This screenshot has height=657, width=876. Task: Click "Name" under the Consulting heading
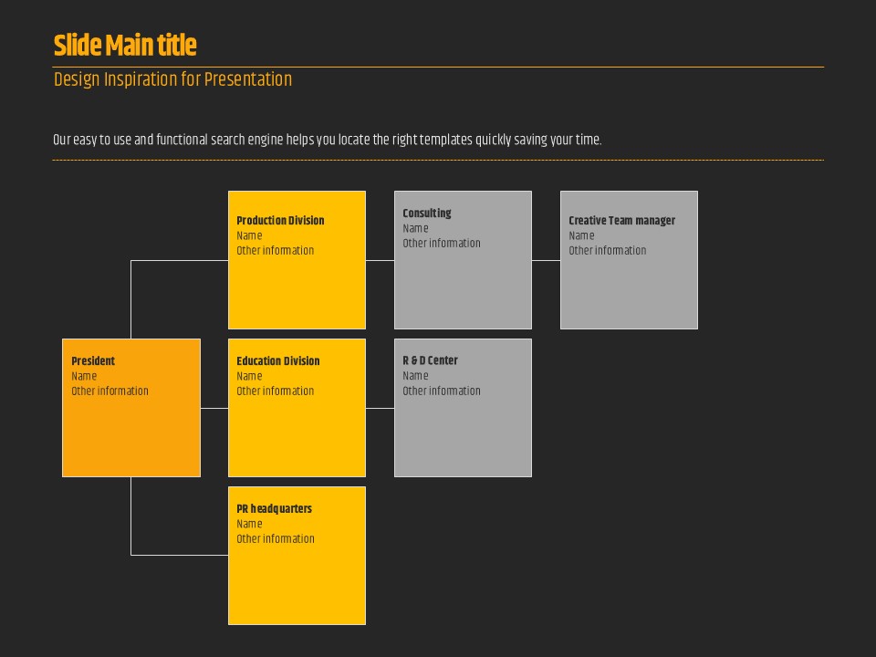415,228
